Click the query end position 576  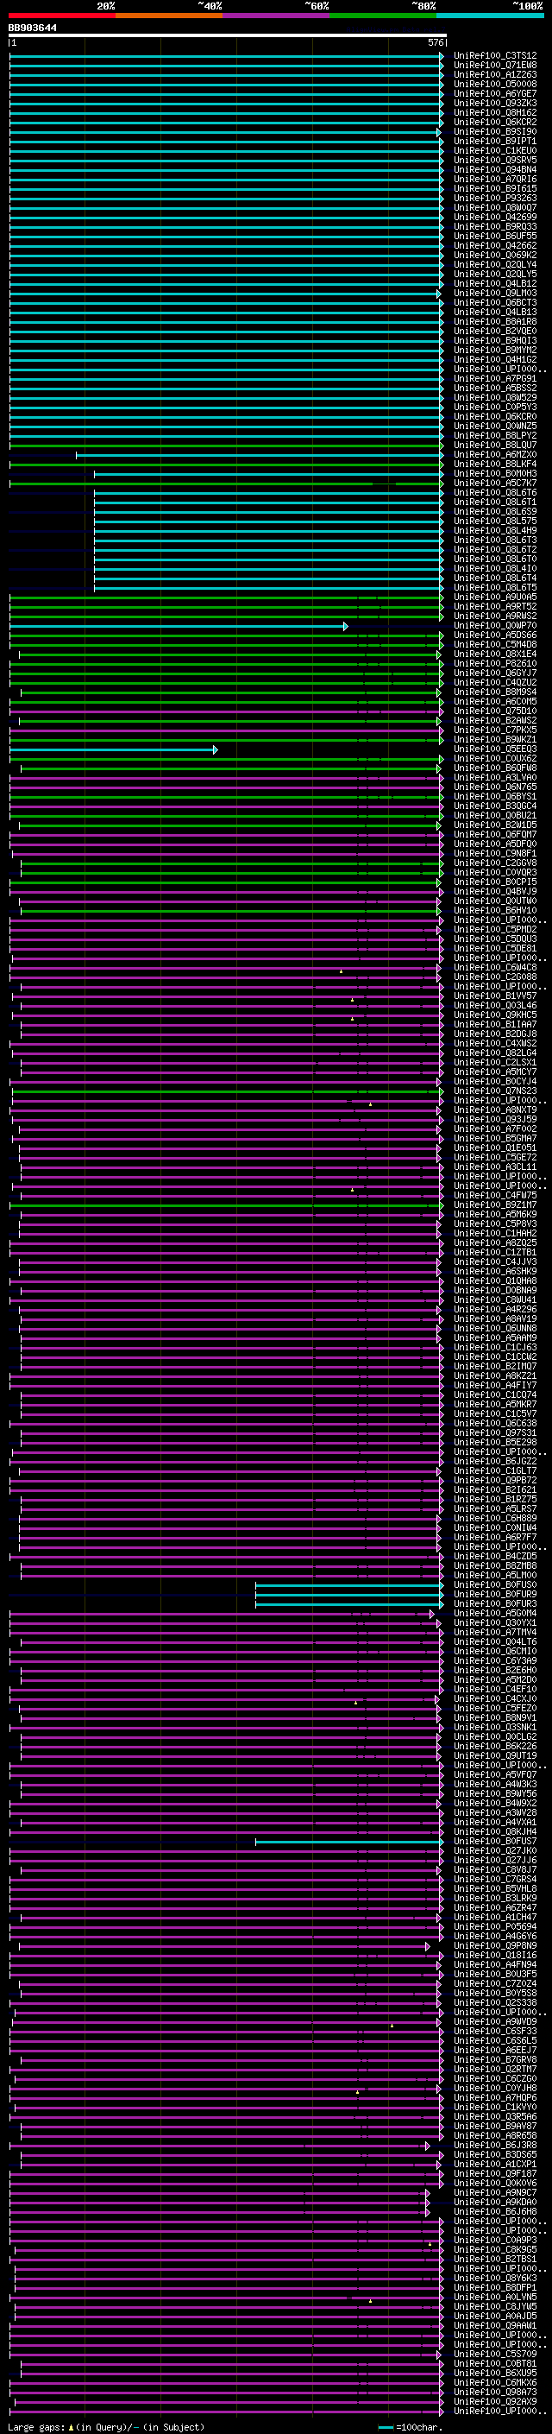tap(435, 42)
